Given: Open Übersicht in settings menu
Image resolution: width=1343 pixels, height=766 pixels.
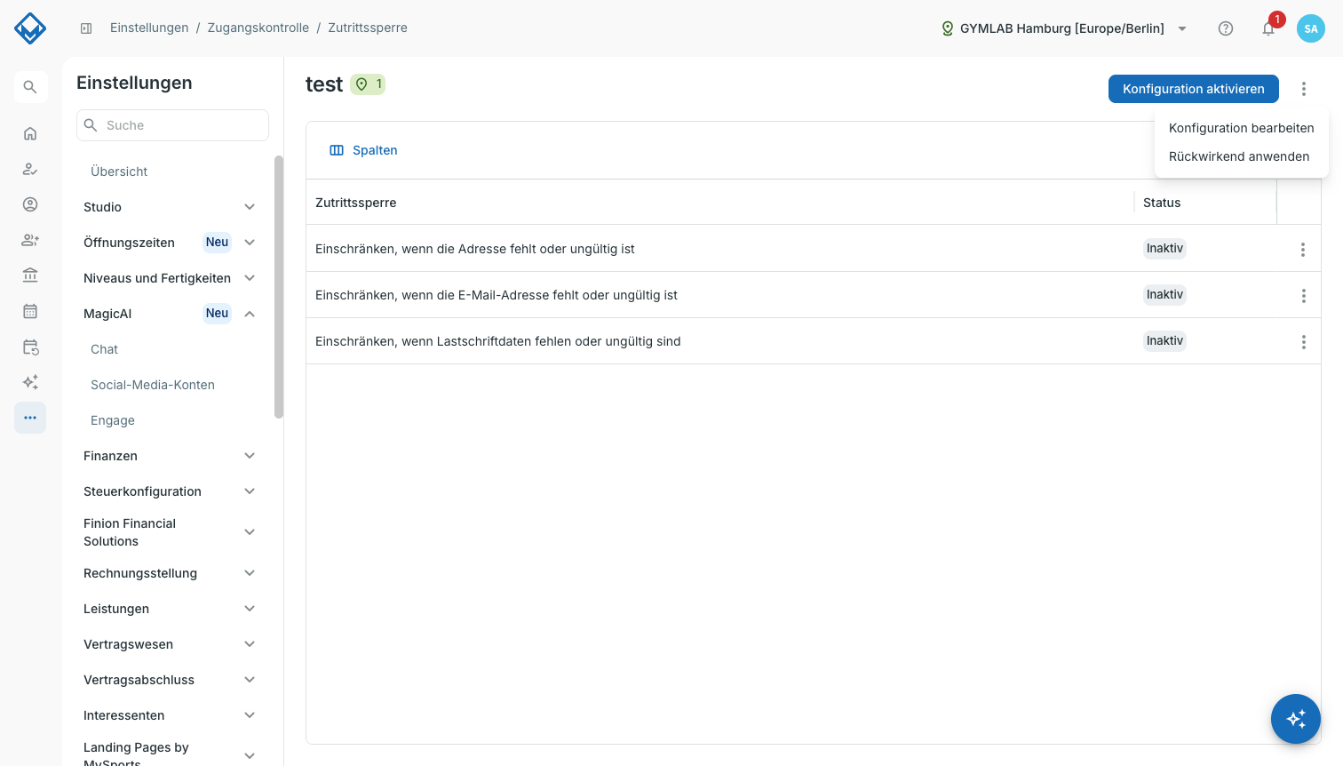Looking at the screenshot, I should [119, 172].
